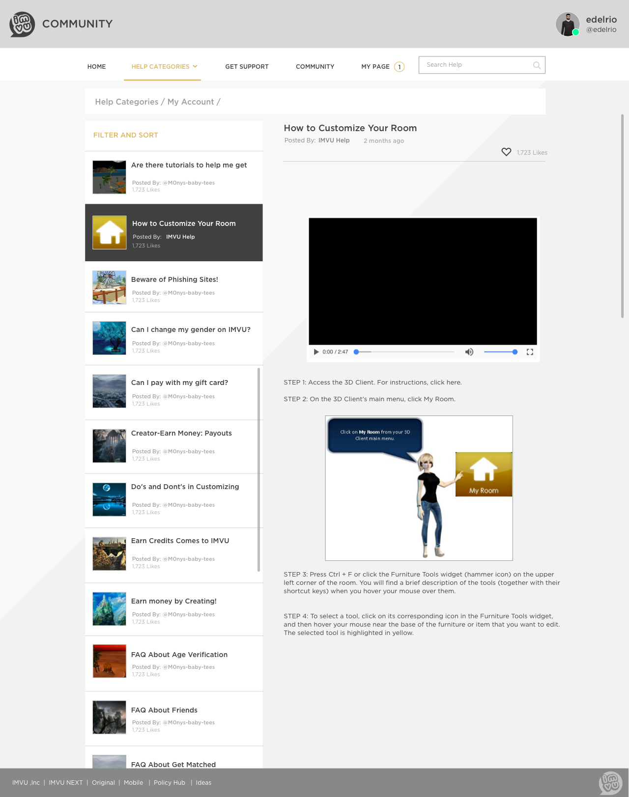The width and height of the screenshot is (629, 797).
Task: Open the Policy Hub footer link
Action: 170,783
